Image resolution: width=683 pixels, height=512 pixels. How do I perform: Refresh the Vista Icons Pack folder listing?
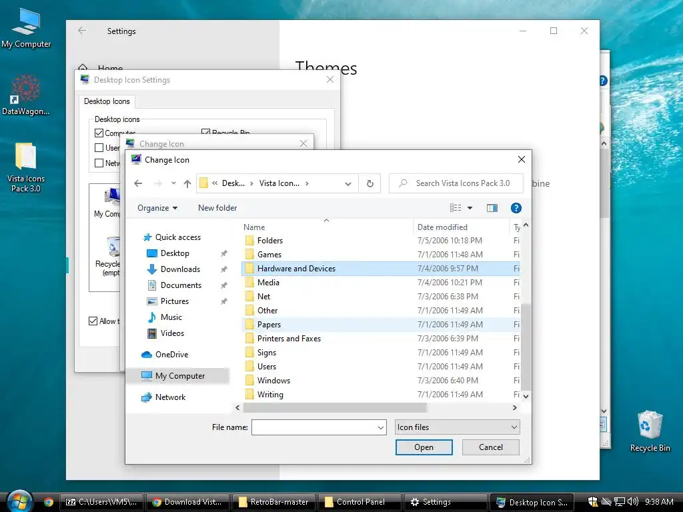coord(370,183)
